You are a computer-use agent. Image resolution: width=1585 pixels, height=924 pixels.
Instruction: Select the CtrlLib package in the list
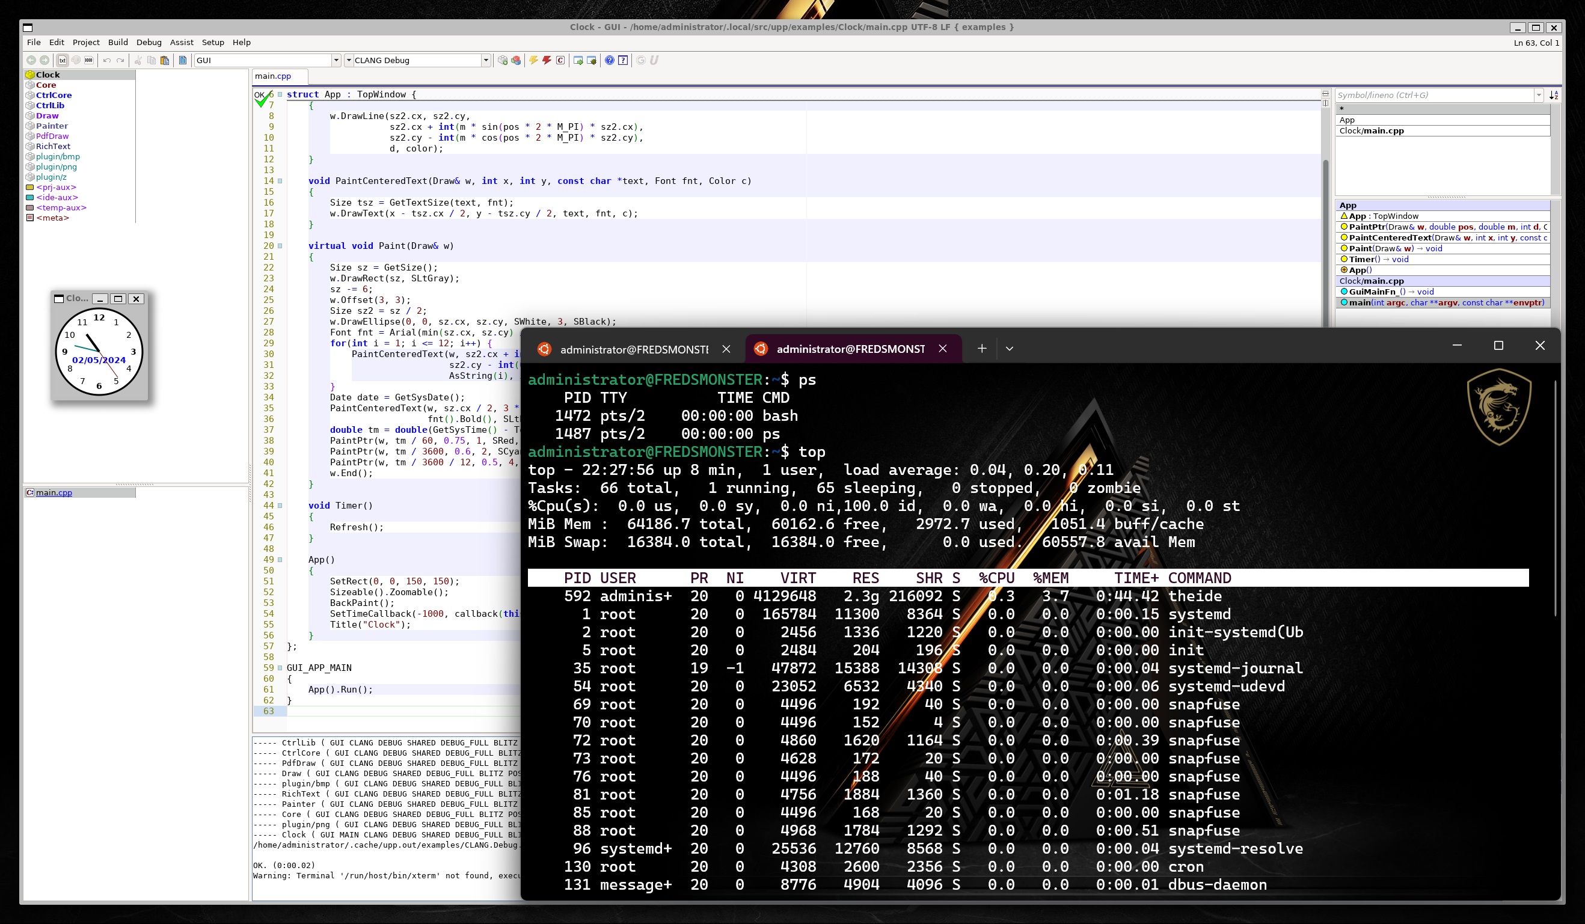[50, 106]
